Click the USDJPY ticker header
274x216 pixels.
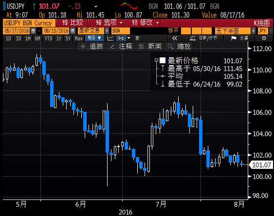click(x=16, y=6)
